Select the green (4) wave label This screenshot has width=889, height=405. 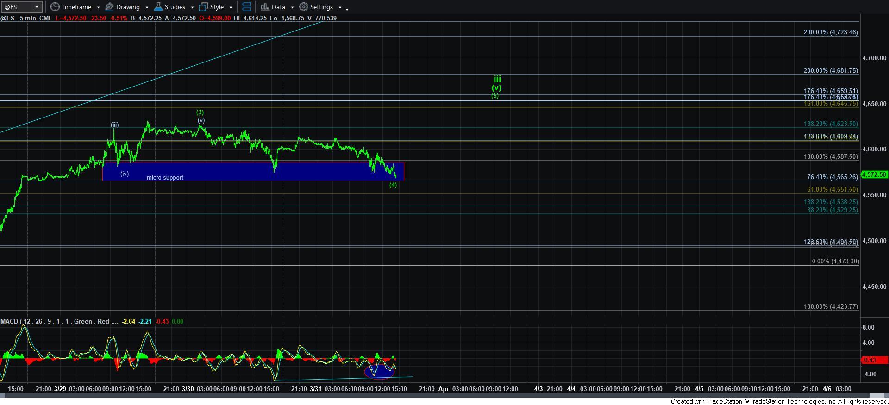pyautogui.click(x=393, y=185)
